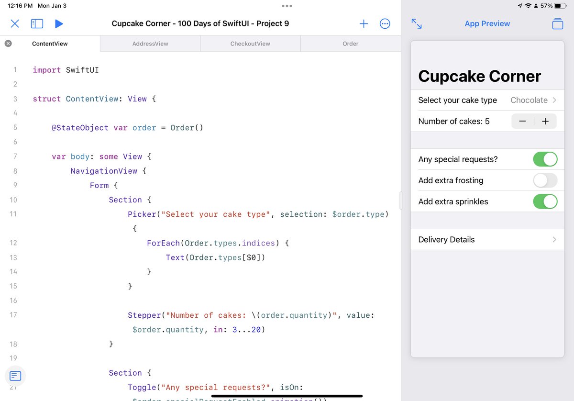Open the file navigator sidebar icon
This screenshot has height=401, width=574.
pos(37,23)
